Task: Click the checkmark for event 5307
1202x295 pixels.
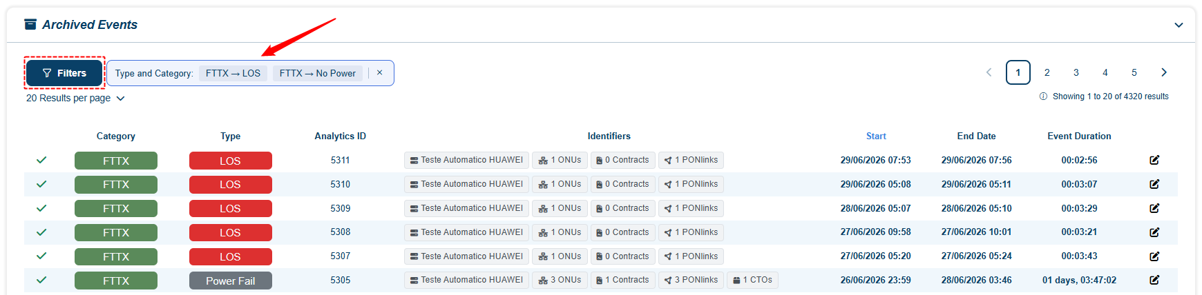Action: tap(41, 256)
